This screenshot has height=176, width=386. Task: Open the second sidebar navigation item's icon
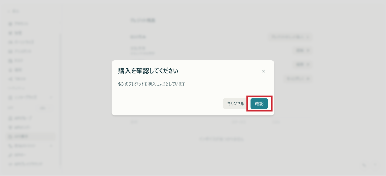click(11, 33)
